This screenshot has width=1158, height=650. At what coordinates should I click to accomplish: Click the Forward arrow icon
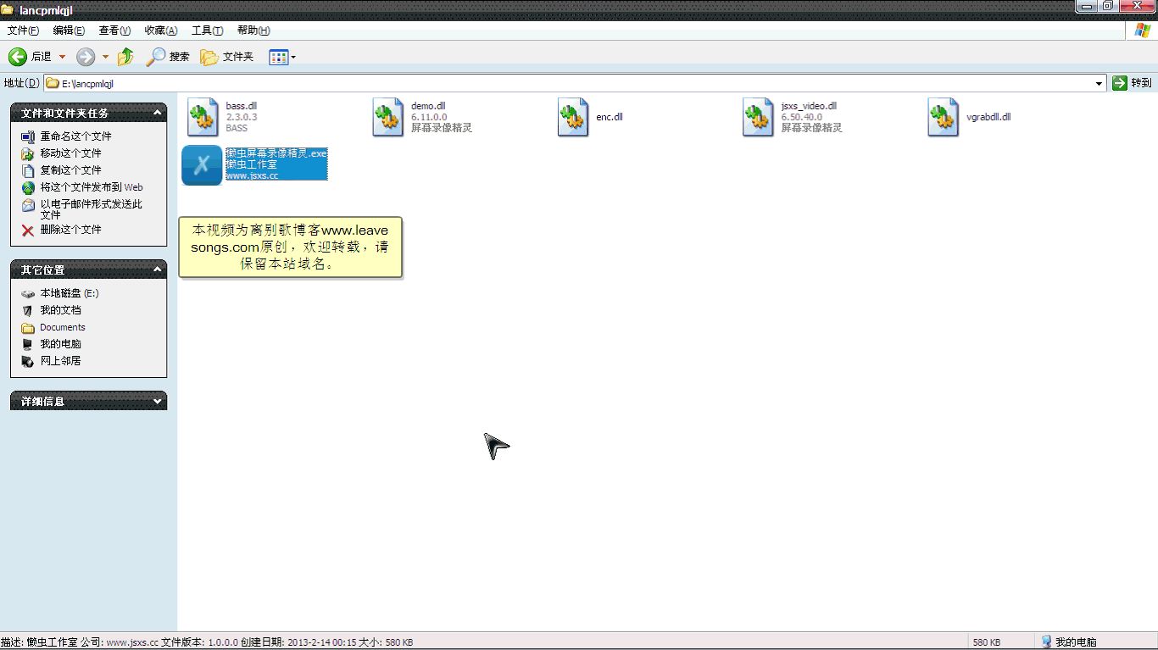86,57
